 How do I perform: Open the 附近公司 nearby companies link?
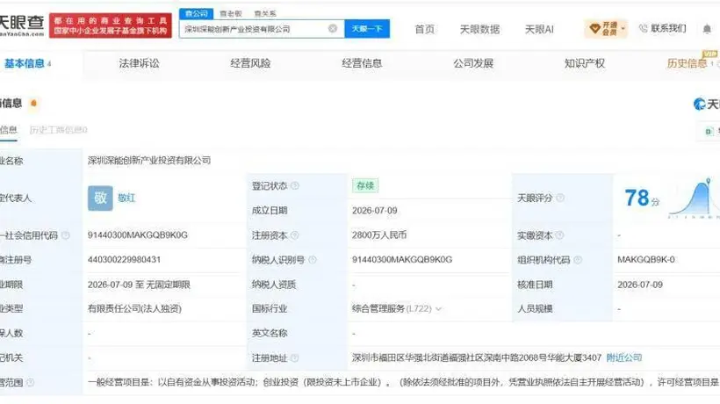(x=624, y=357)
